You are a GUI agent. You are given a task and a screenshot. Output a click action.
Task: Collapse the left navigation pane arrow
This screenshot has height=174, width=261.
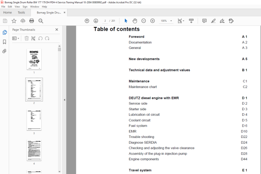64,100
